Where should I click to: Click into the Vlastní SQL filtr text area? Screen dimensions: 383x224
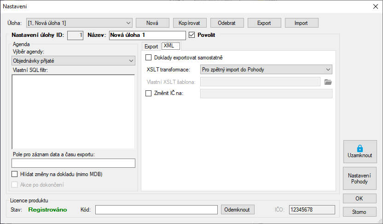[x=73, y=112]
